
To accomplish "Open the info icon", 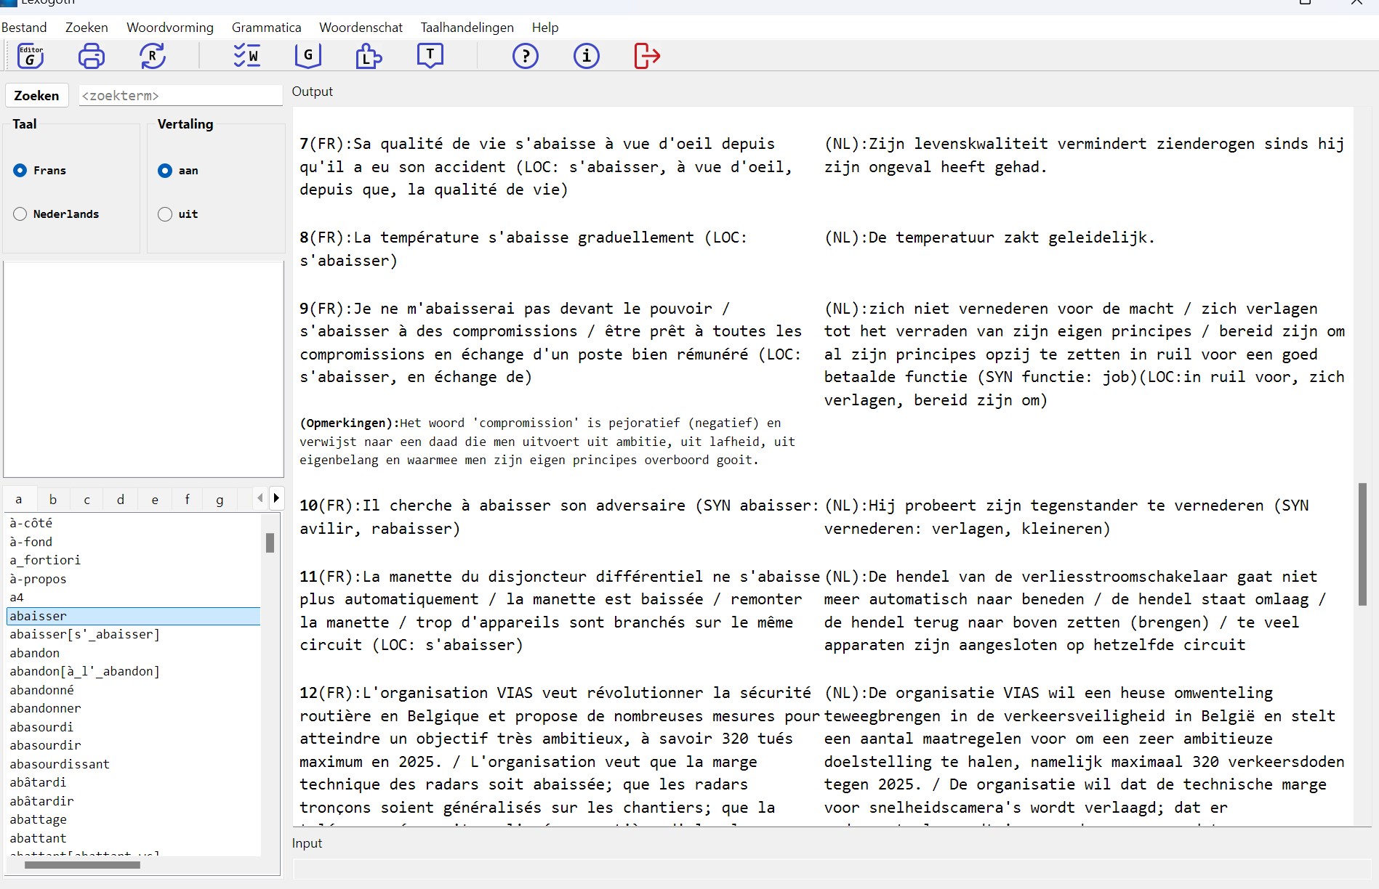I will click(587, 56).
